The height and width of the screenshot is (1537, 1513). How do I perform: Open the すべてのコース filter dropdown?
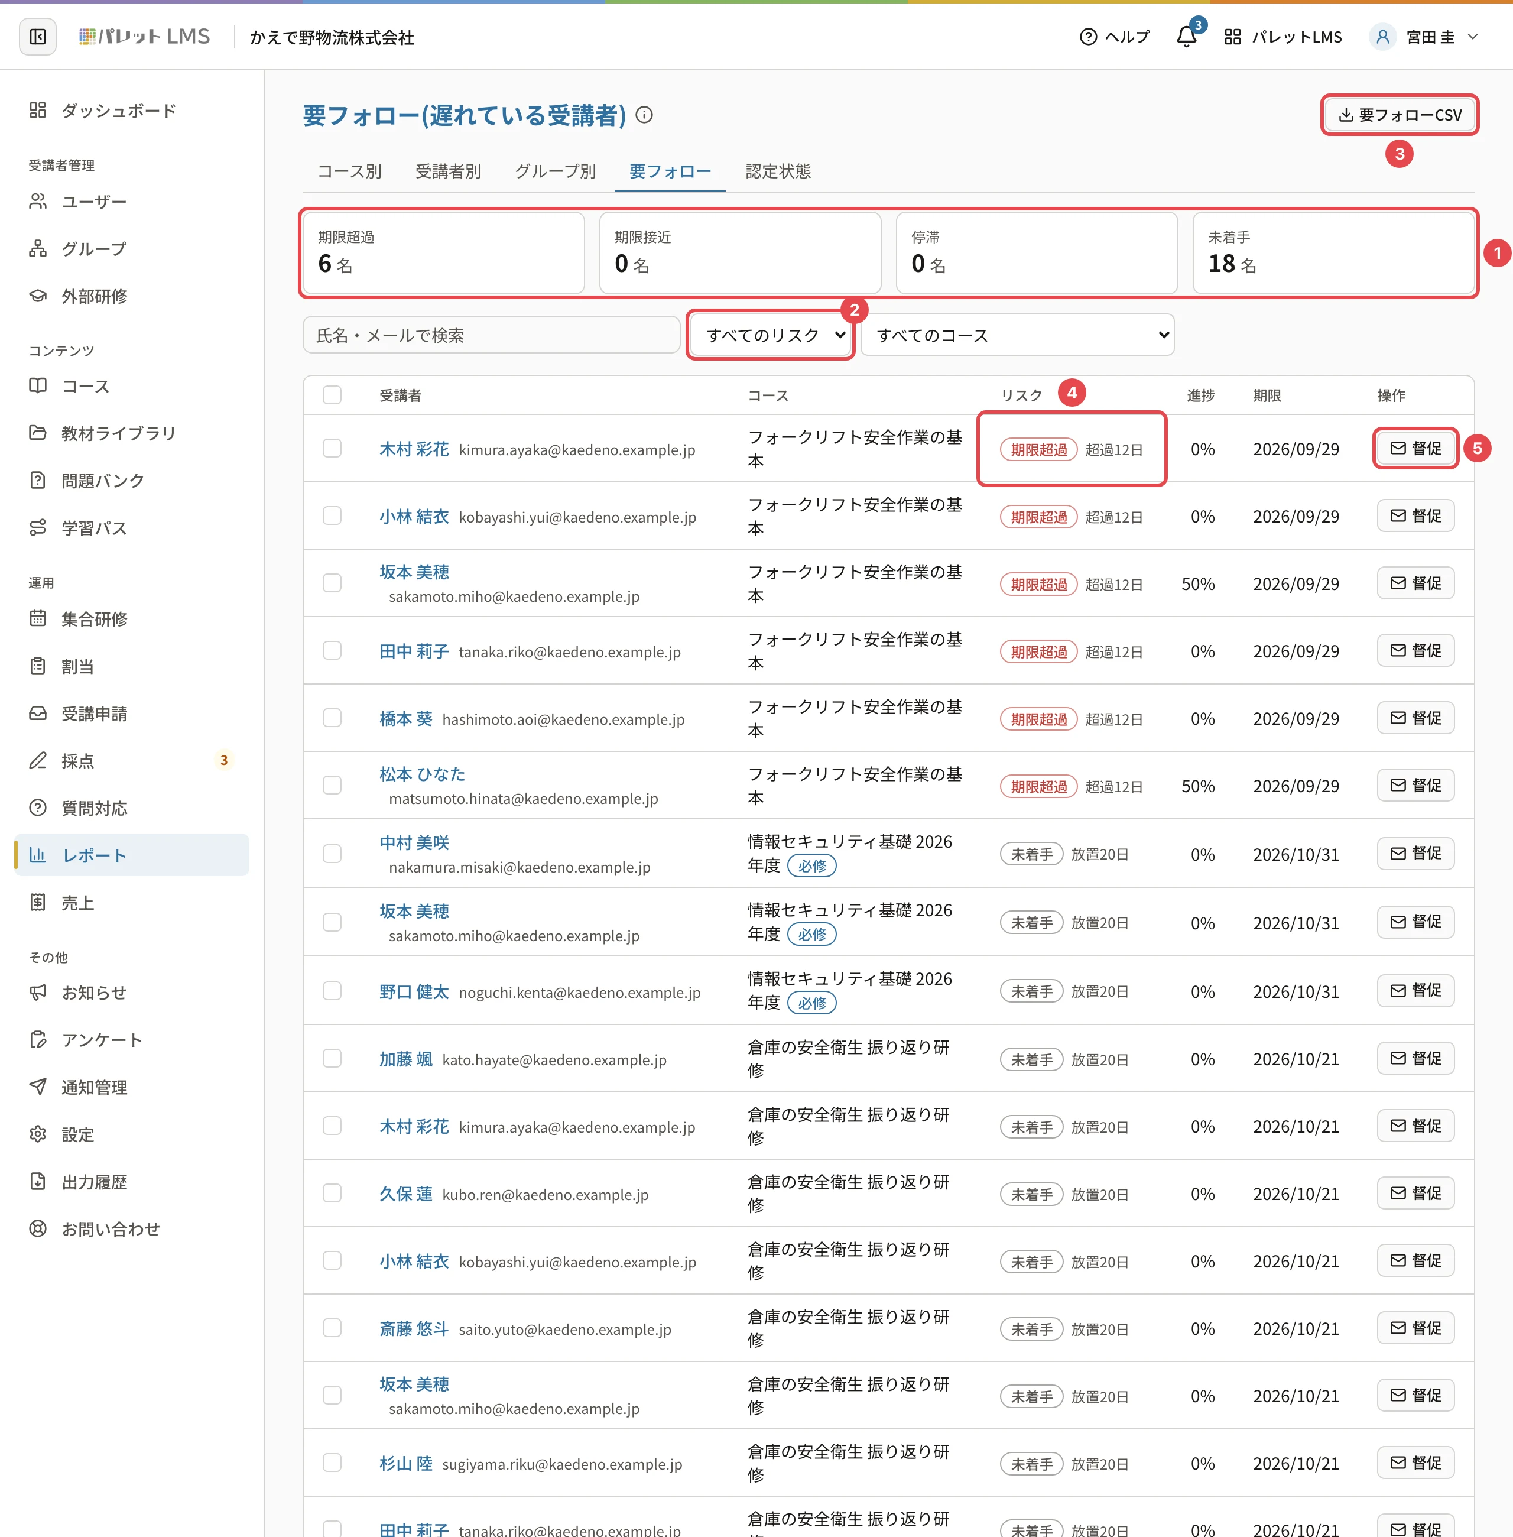(1017, 335)
